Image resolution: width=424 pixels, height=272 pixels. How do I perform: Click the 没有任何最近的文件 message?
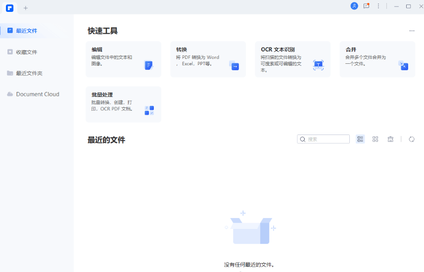(249, 265)
